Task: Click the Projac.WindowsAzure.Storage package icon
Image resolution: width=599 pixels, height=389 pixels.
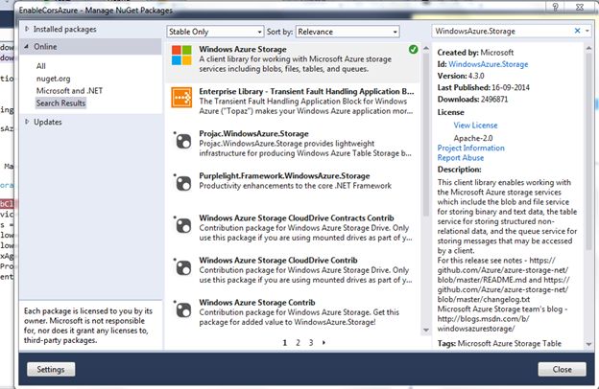Action: [x=183, y=141]
